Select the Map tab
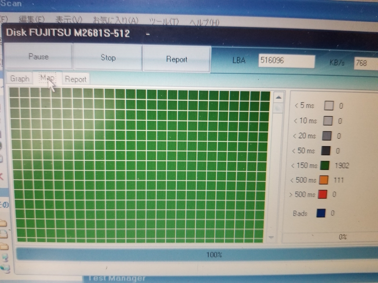Viewport: 378px width, 283px height. (47, 78)
